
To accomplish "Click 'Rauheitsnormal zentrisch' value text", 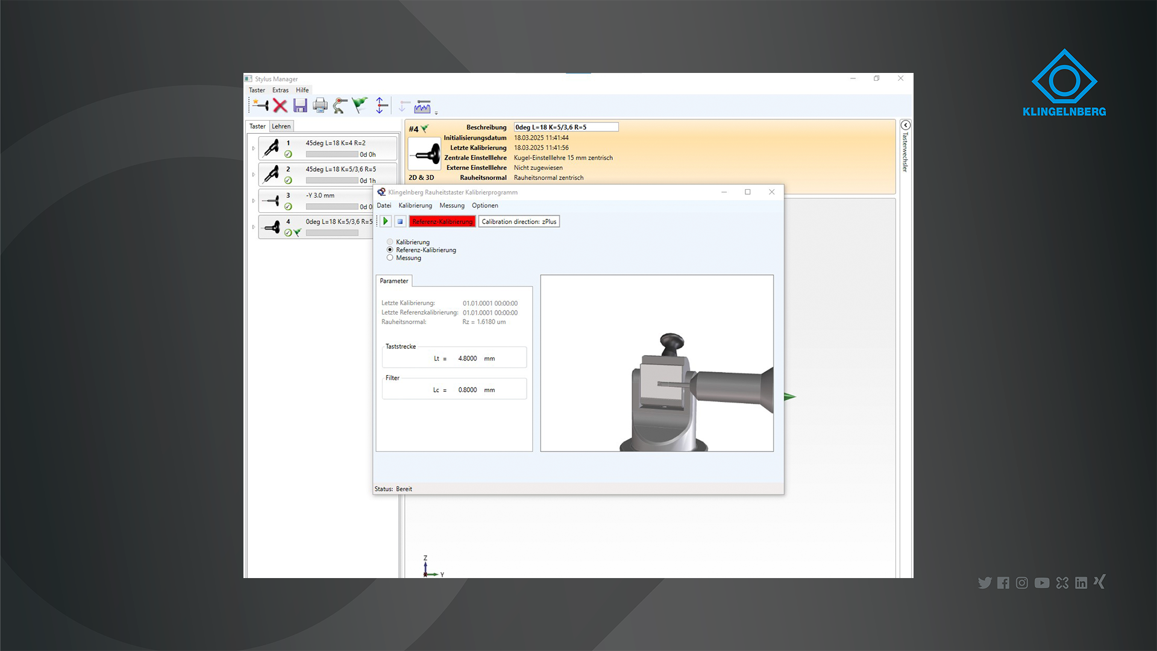I will 548,178.
